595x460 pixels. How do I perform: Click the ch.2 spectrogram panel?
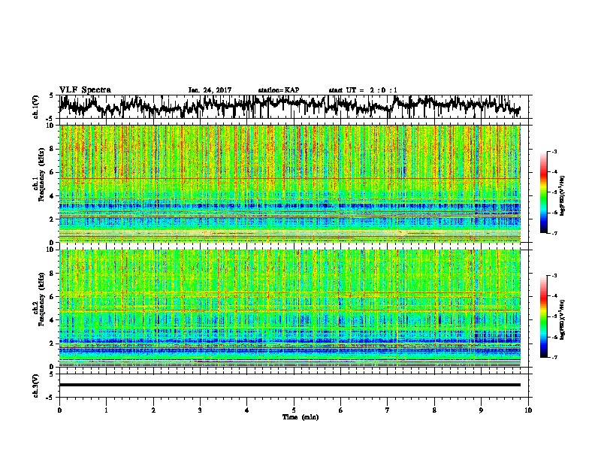pyautogui.click(x=289, y=308)
